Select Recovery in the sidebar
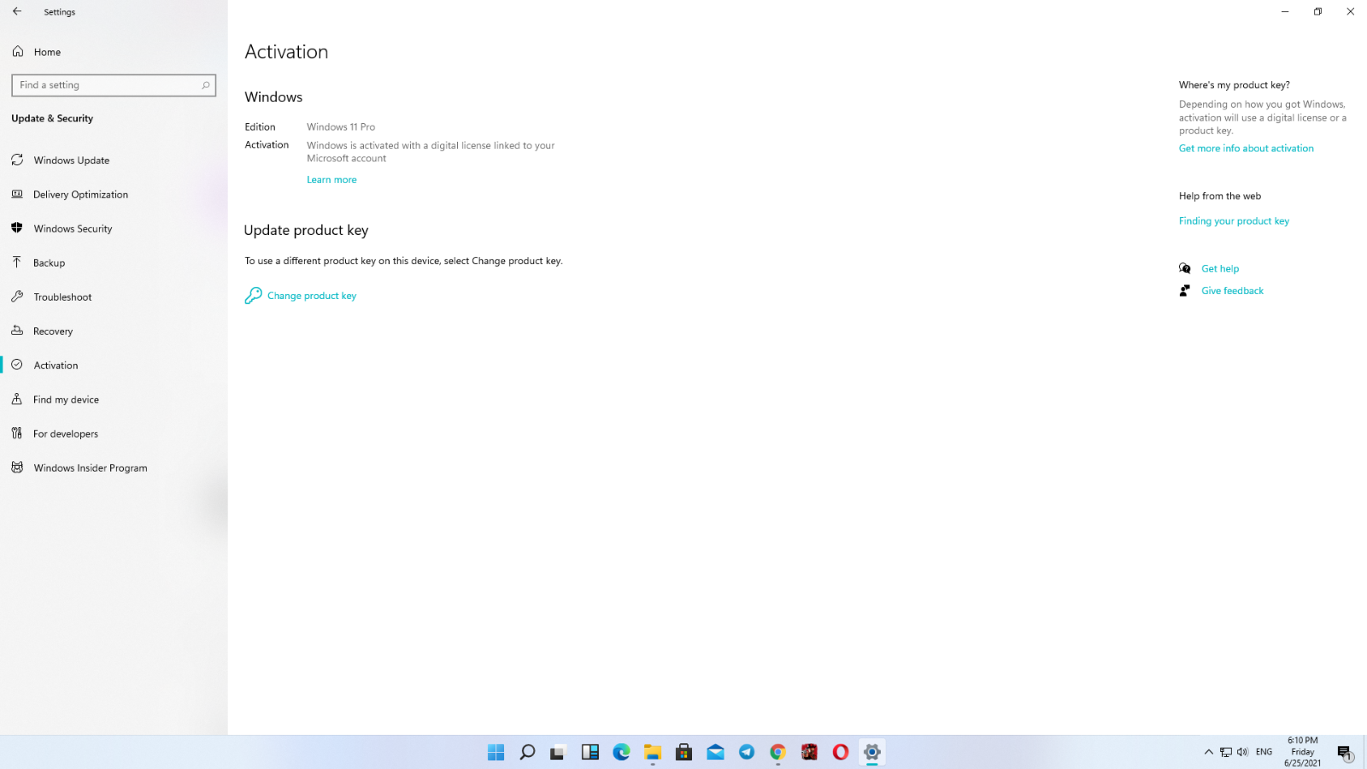This screenshot has width=1367, height=769. pos(53,331)
